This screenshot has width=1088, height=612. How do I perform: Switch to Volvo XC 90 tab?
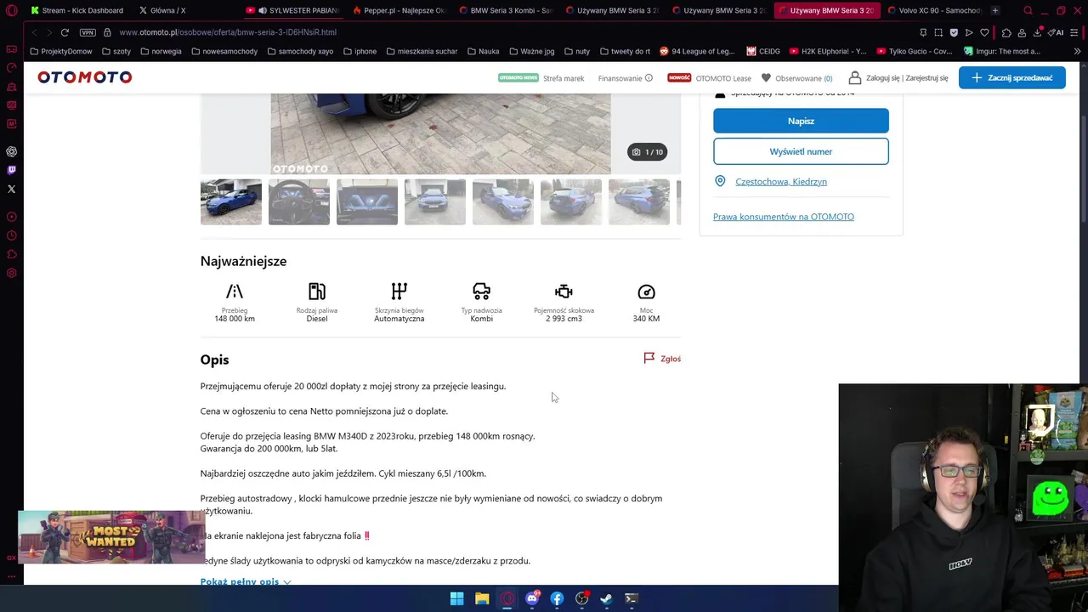coord(933,10)
